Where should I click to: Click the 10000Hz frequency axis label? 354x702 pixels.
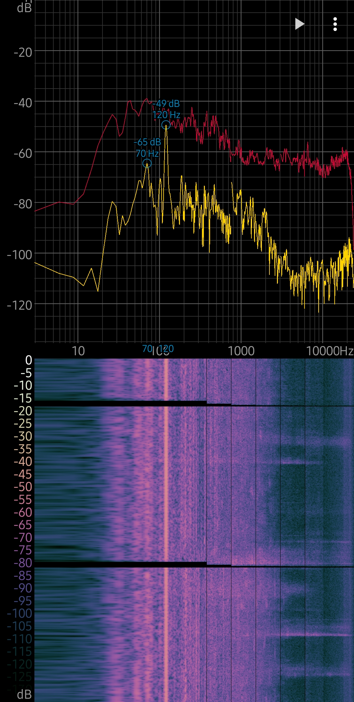329,351
